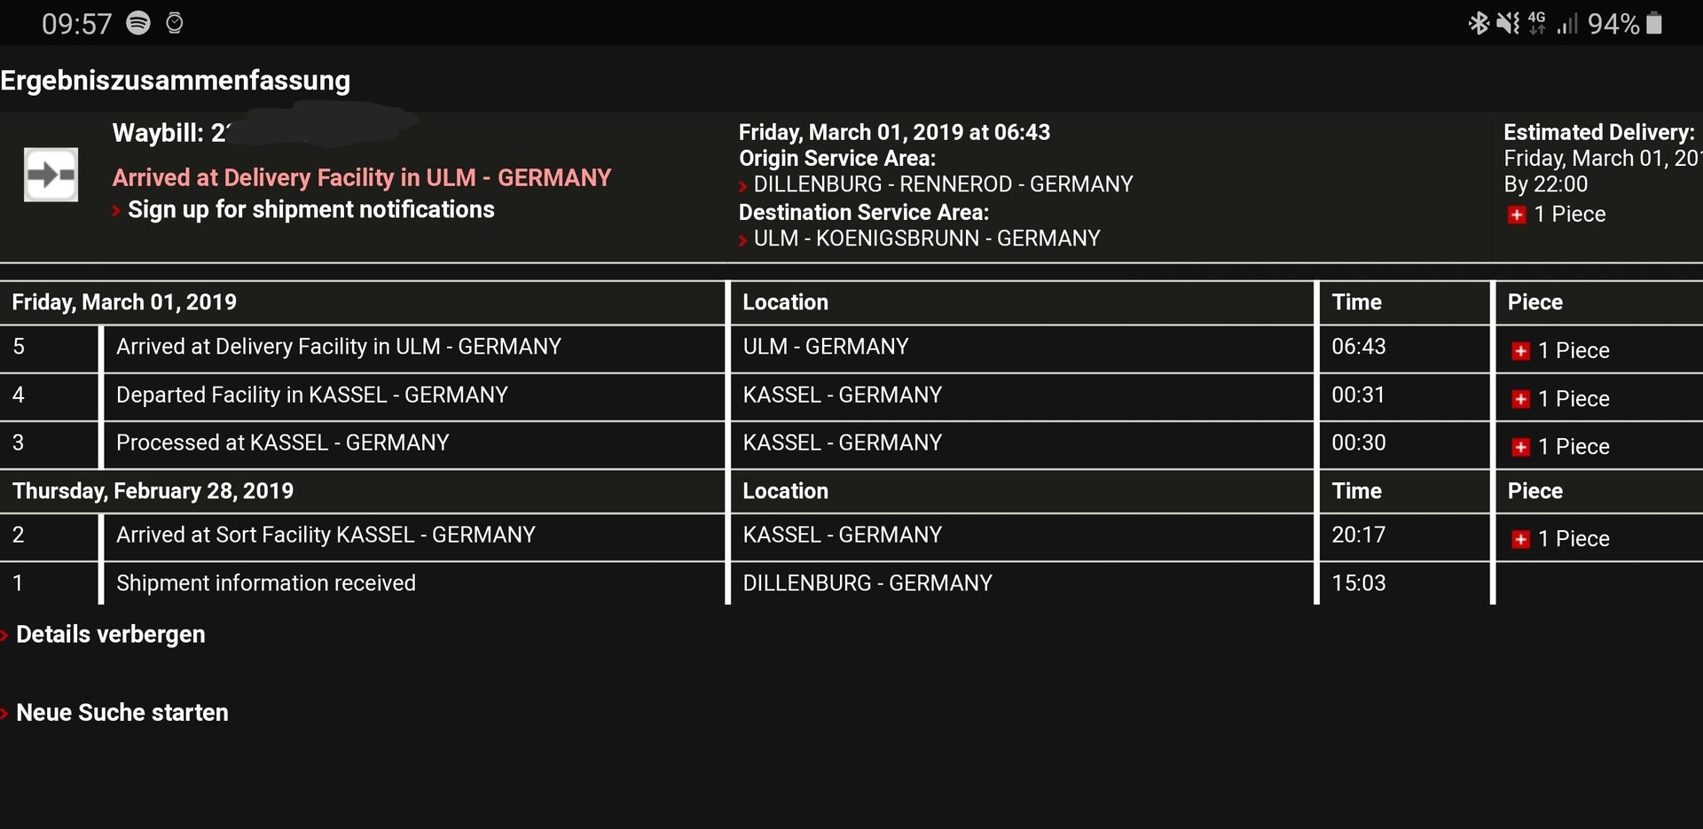Collapse details via Details verbergen
The width and height of the screenshot is (1703, 829).
110,635
